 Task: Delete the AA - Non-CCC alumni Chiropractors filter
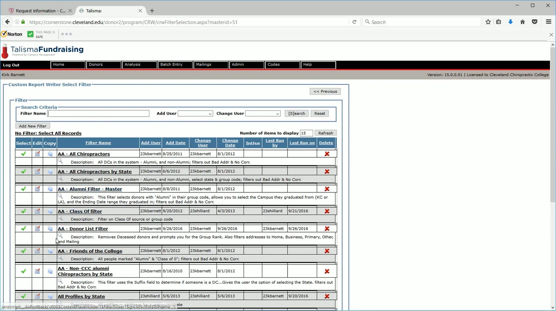point(327,271)
